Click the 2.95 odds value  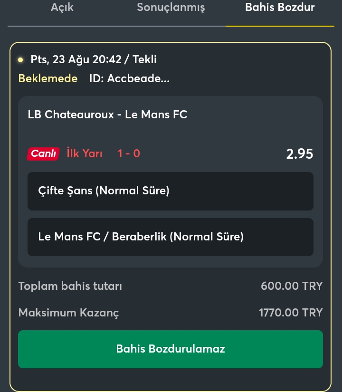300,154
